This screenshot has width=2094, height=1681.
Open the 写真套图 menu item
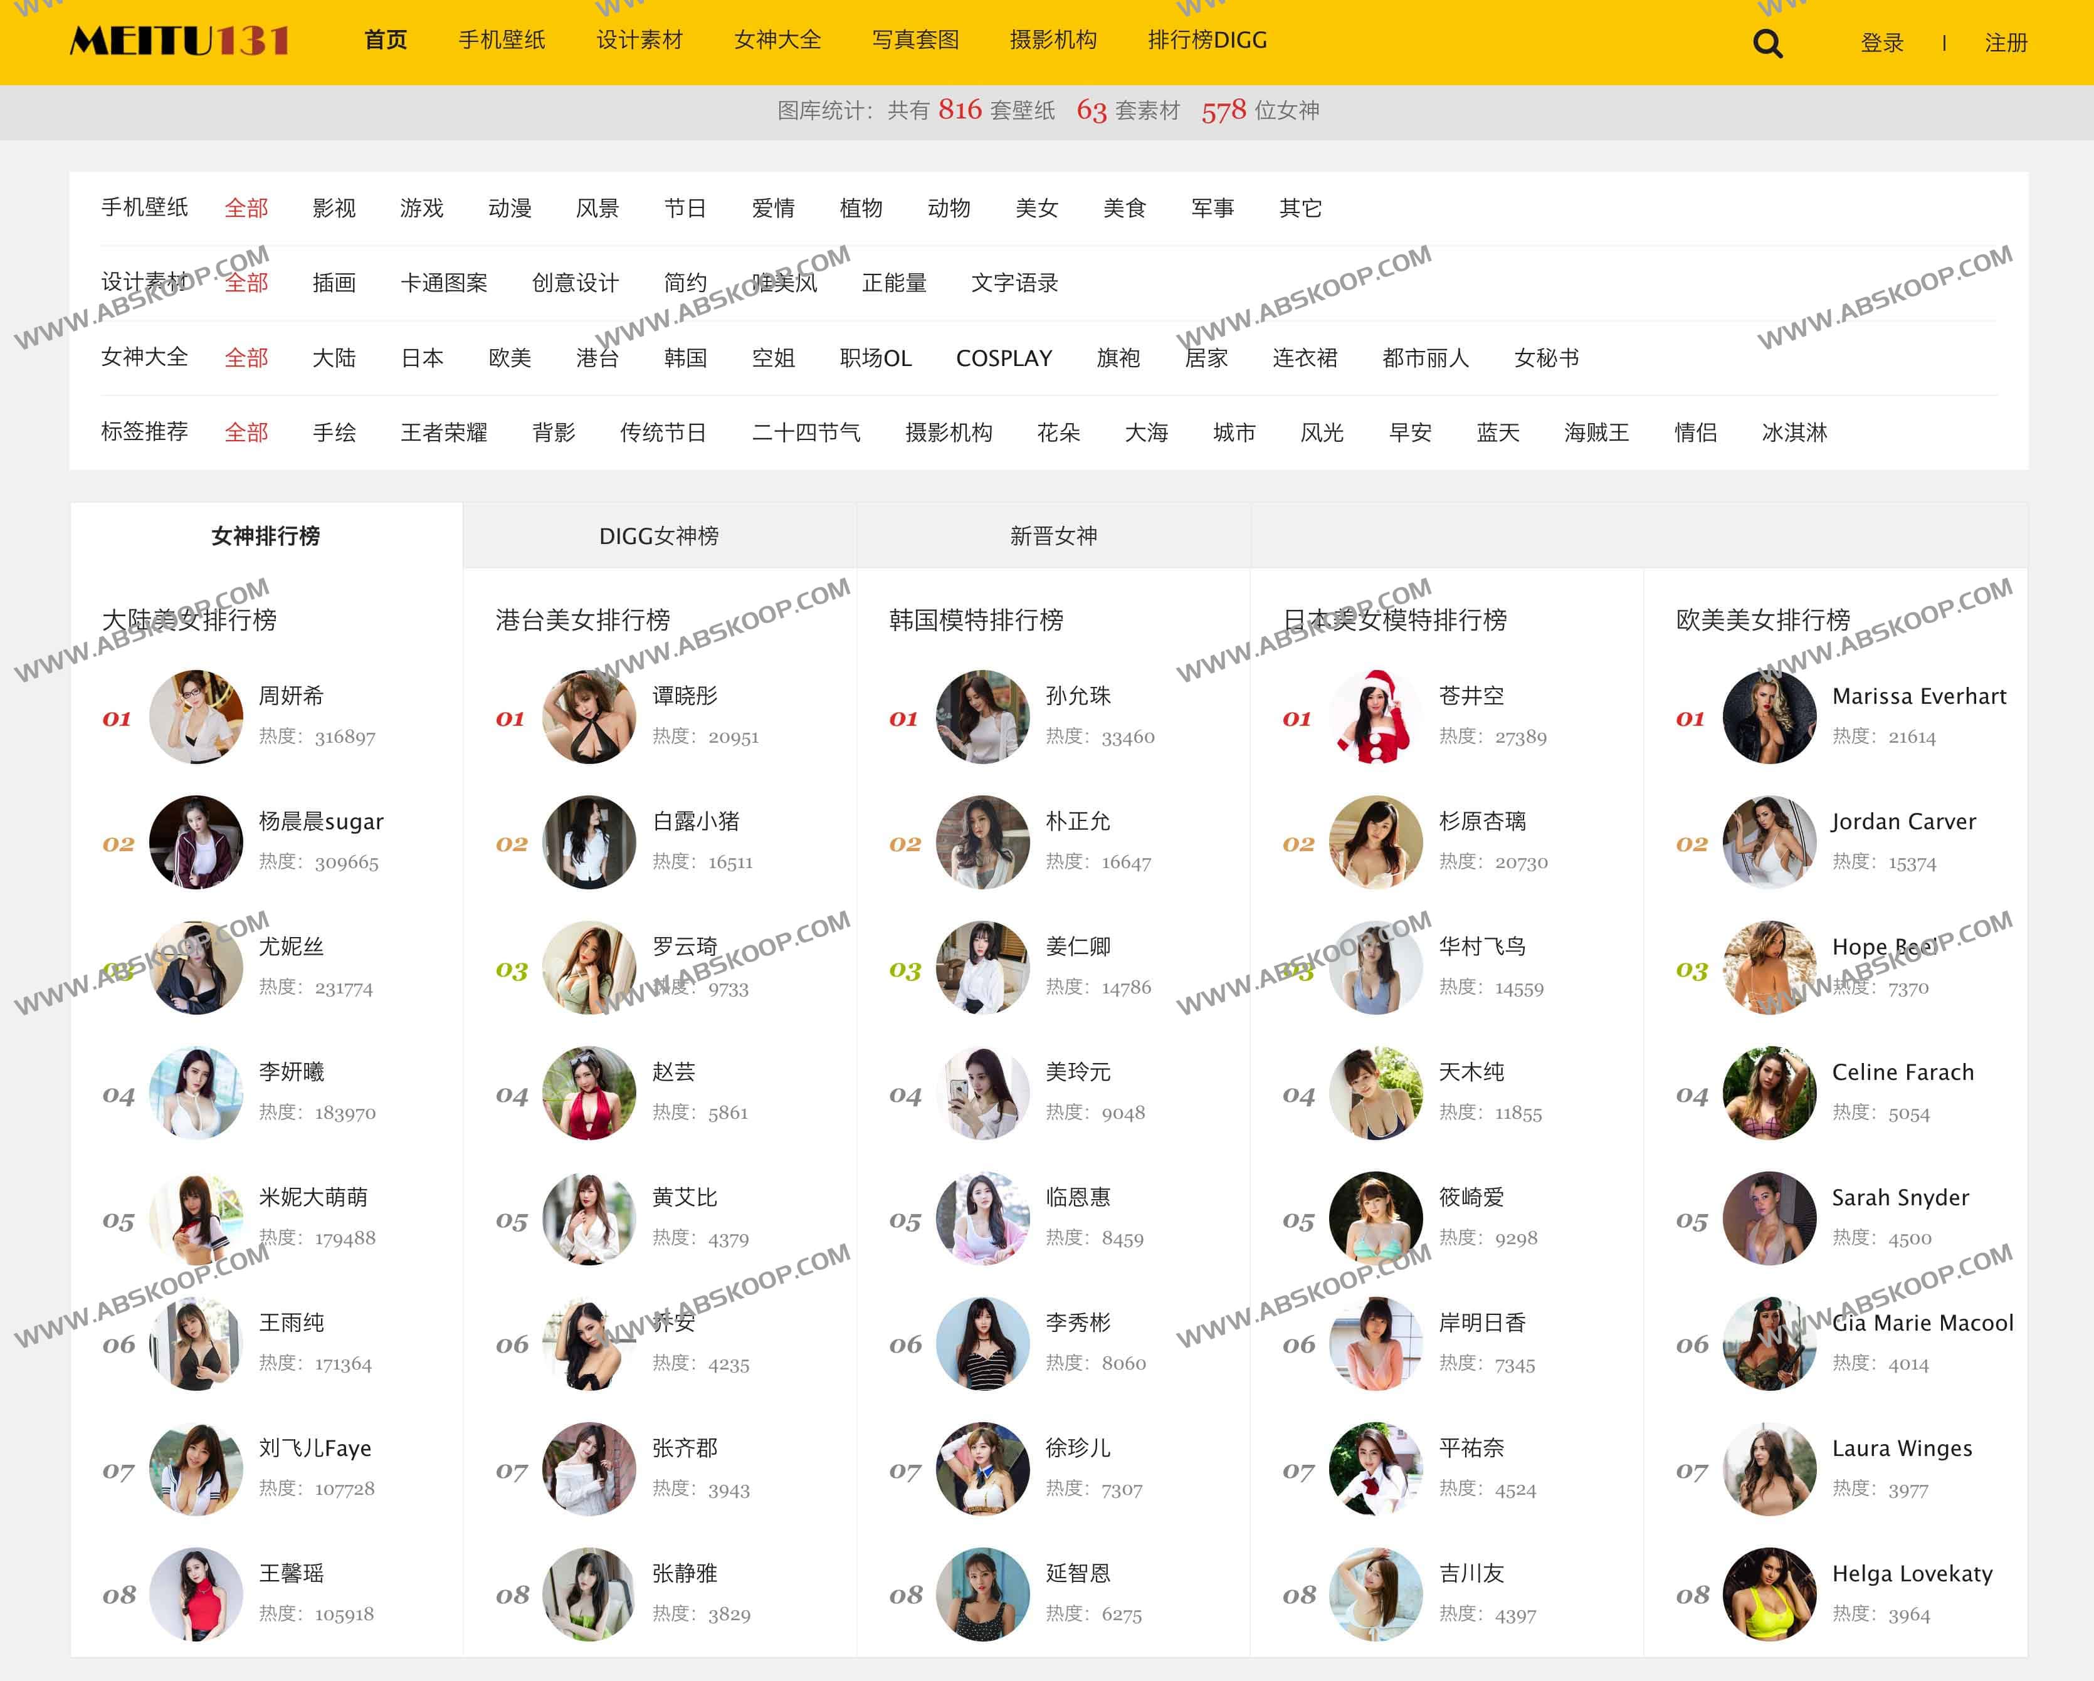[914, 41]
